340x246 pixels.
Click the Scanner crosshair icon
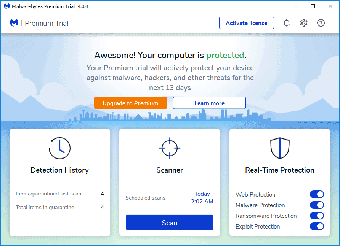point(170,148)
